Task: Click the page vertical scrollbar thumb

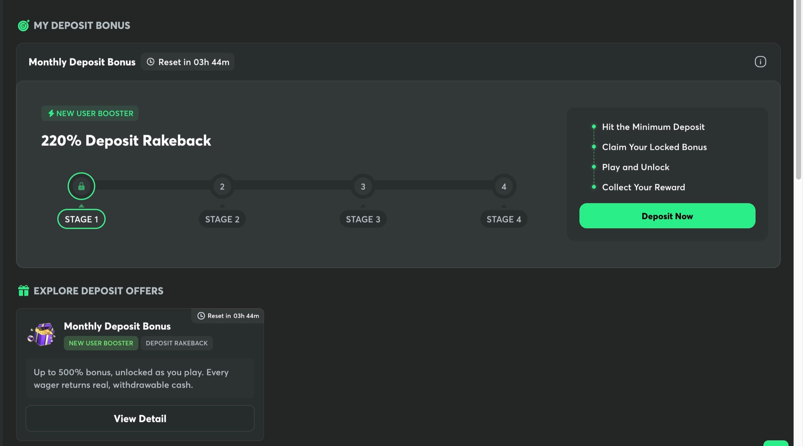Action: [x=798, y=90]
